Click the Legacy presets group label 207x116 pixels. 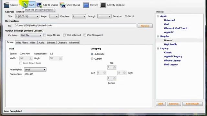164,48
